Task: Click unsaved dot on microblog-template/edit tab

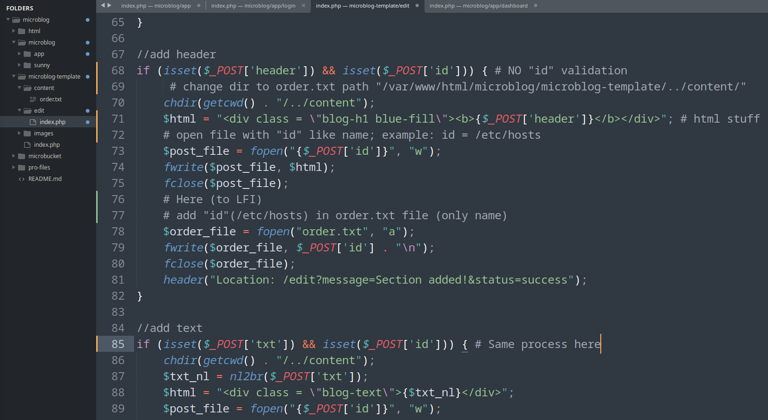Action: coord(417,6)
